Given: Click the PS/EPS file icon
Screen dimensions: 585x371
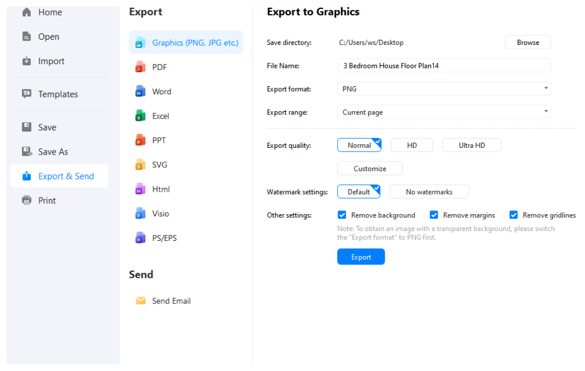Looking at the screenshot, I should pos(140,238).
